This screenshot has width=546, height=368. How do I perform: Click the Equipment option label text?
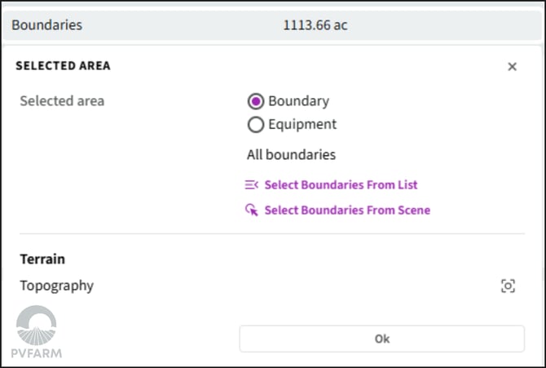[x=302, y=125]
